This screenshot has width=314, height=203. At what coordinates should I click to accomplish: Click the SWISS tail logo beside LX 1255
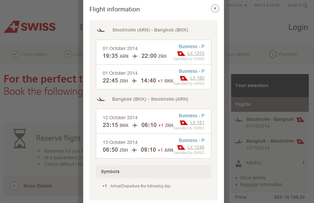coord(181,54)
